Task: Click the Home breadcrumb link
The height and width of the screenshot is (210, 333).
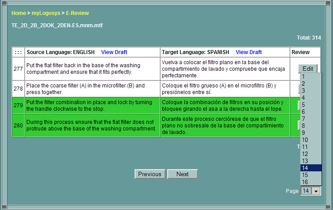Action: tap(18, 13)
